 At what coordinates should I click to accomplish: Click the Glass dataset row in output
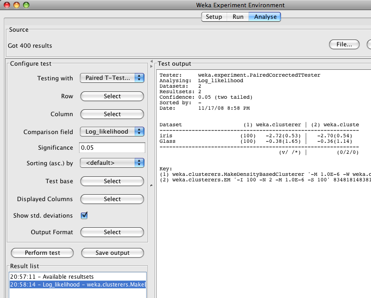click(x=256, y=141)
